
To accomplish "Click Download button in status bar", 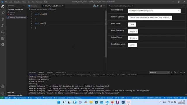I will point(47,98).
